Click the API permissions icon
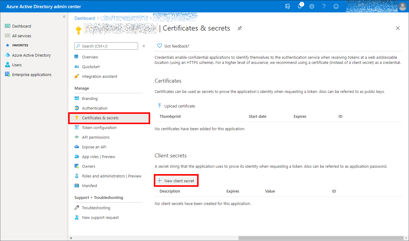 pos(77,137)
